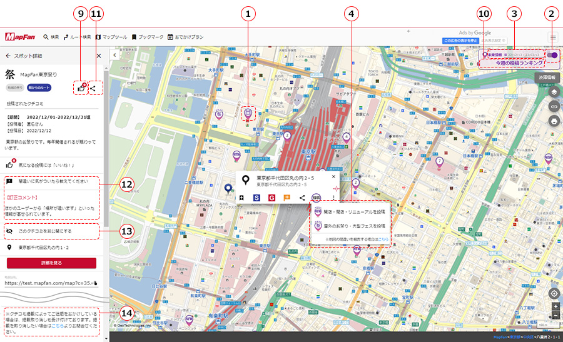This screenshot has height=342, width=563.
Task: Open the ブックマーク menu
Action: pos(148,37)
